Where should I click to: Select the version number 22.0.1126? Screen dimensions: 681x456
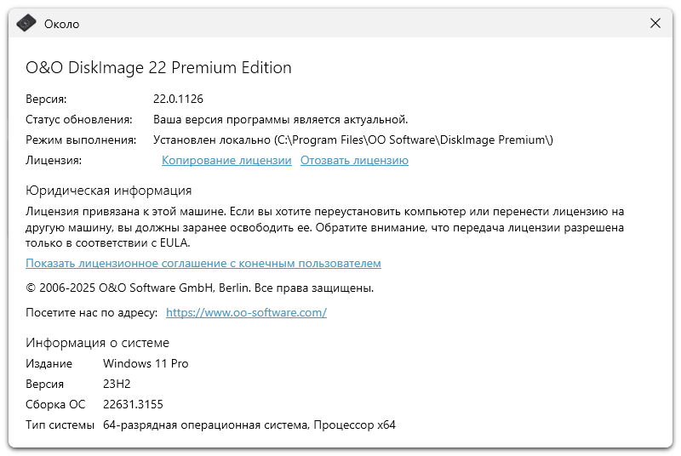178,99
